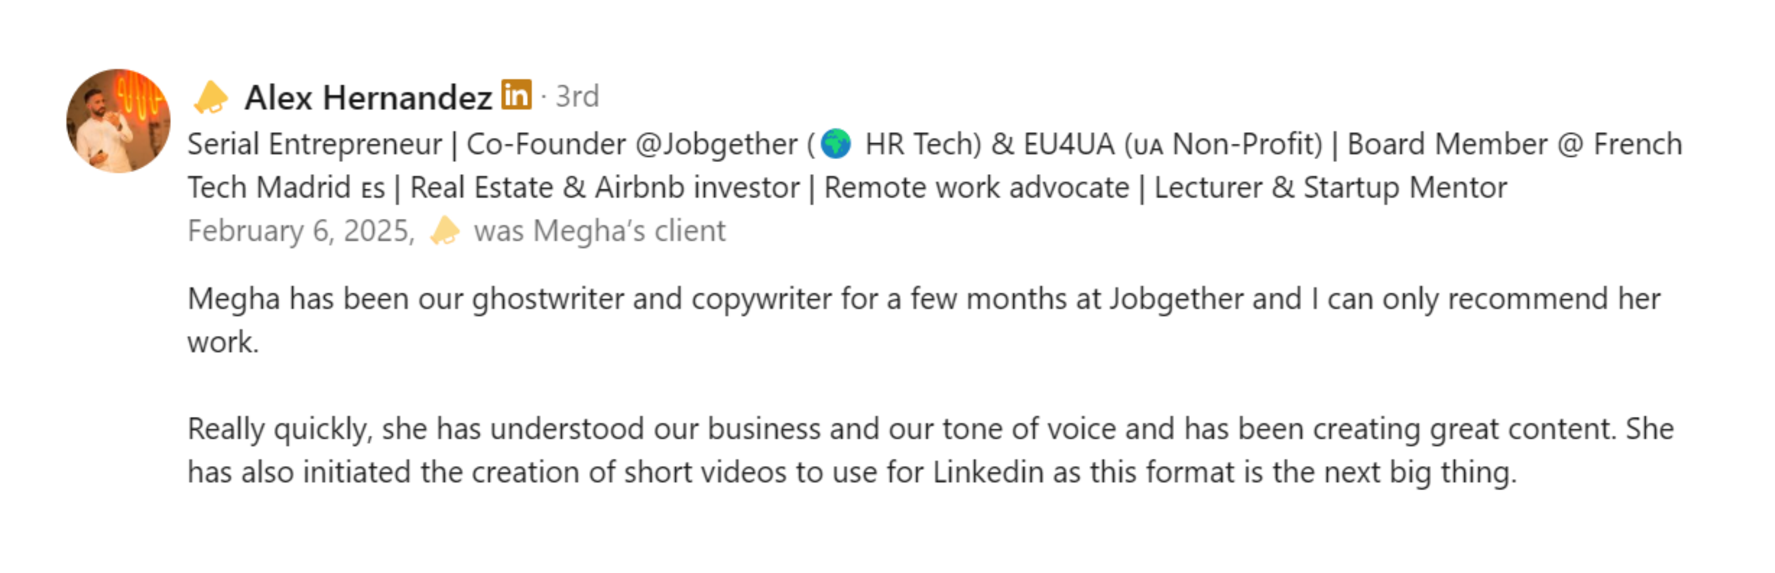Click the megaphone emoji beside the date
The width and height of the screenshot is (1775, 573).
click(x=444, y=231)
